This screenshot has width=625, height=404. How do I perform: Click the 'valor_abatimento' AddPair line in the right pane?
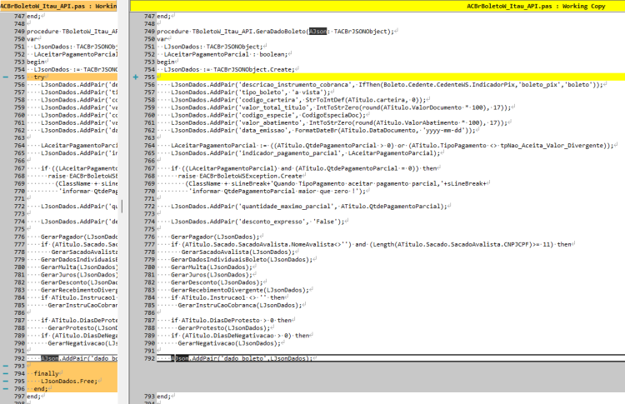point(339,122)
